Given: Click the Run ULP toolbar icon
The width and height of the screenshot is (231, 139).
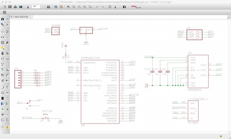Looking at the screenshot, I should tap(61, 7).
